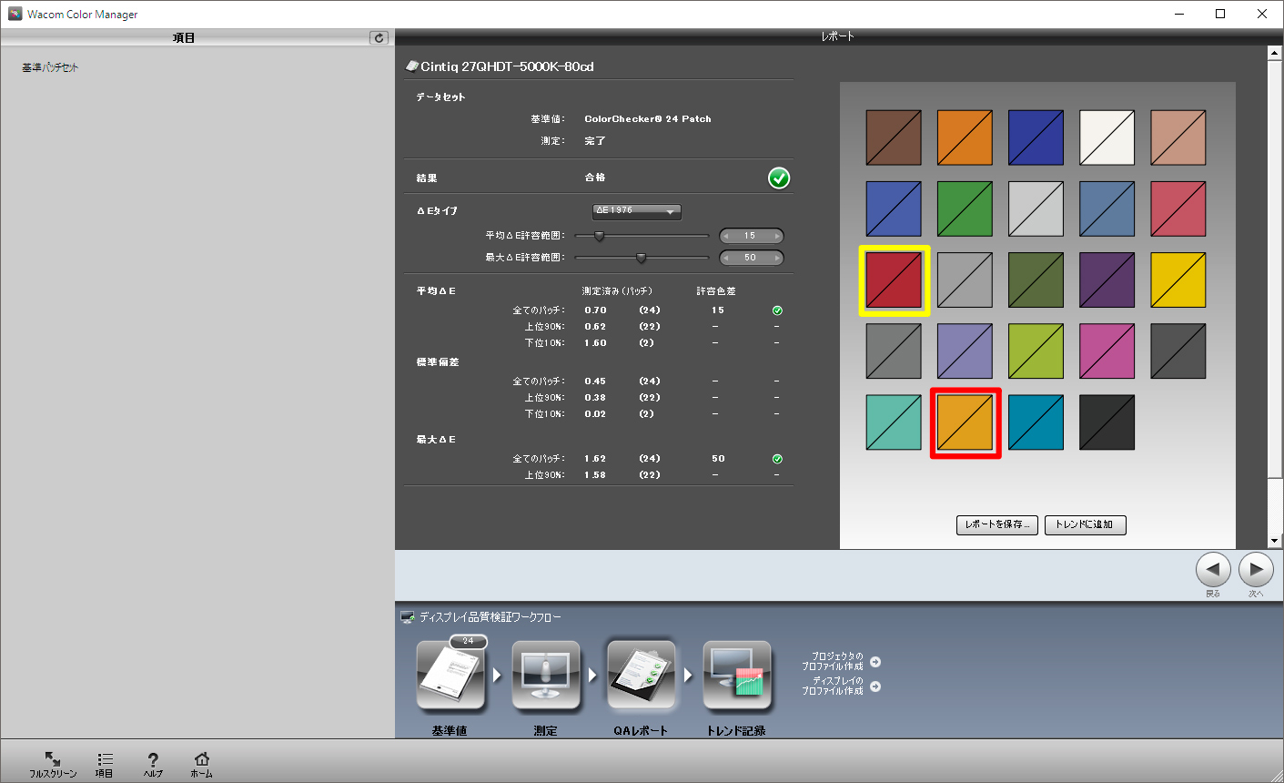Select the white color patch
This screenshot has width=1284, height=783.
point(1107,138)
